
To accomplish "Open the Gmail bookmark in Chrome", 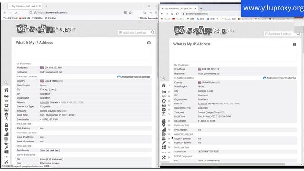I will pos(165,19).
